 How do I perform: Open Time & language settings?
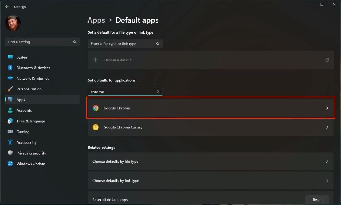(x=42, y=121)
